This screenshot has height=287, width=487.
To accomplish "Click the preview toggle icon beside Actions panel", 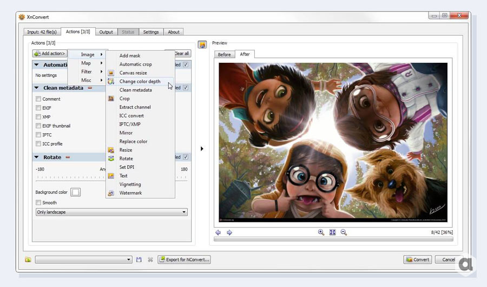I will pyautogui.click(x=202, y=45).
